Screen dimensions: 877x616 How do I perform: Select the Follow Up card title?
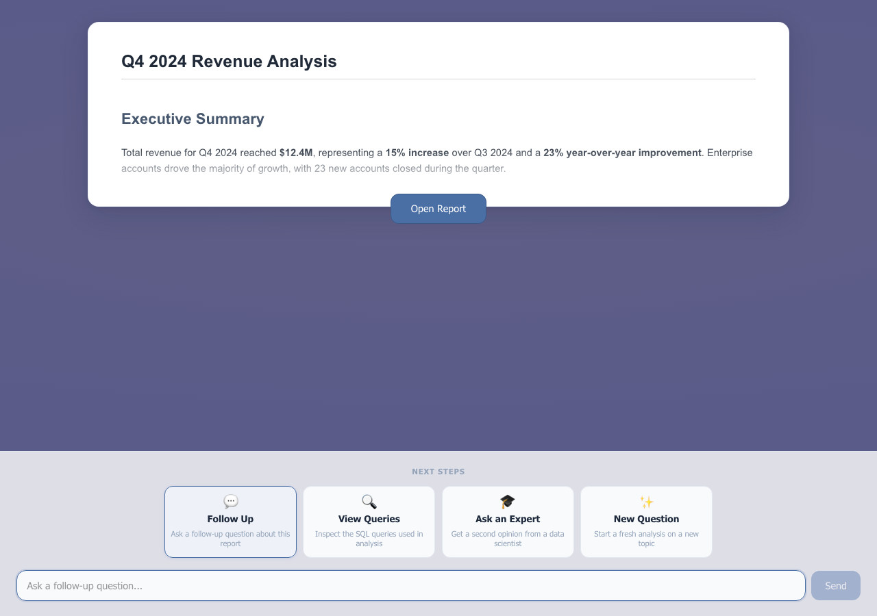point(230,519)
